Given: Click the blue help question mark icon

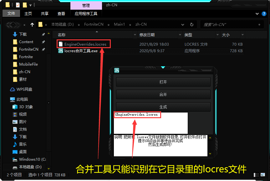Looking at the screenshot, I should point(264,13).
